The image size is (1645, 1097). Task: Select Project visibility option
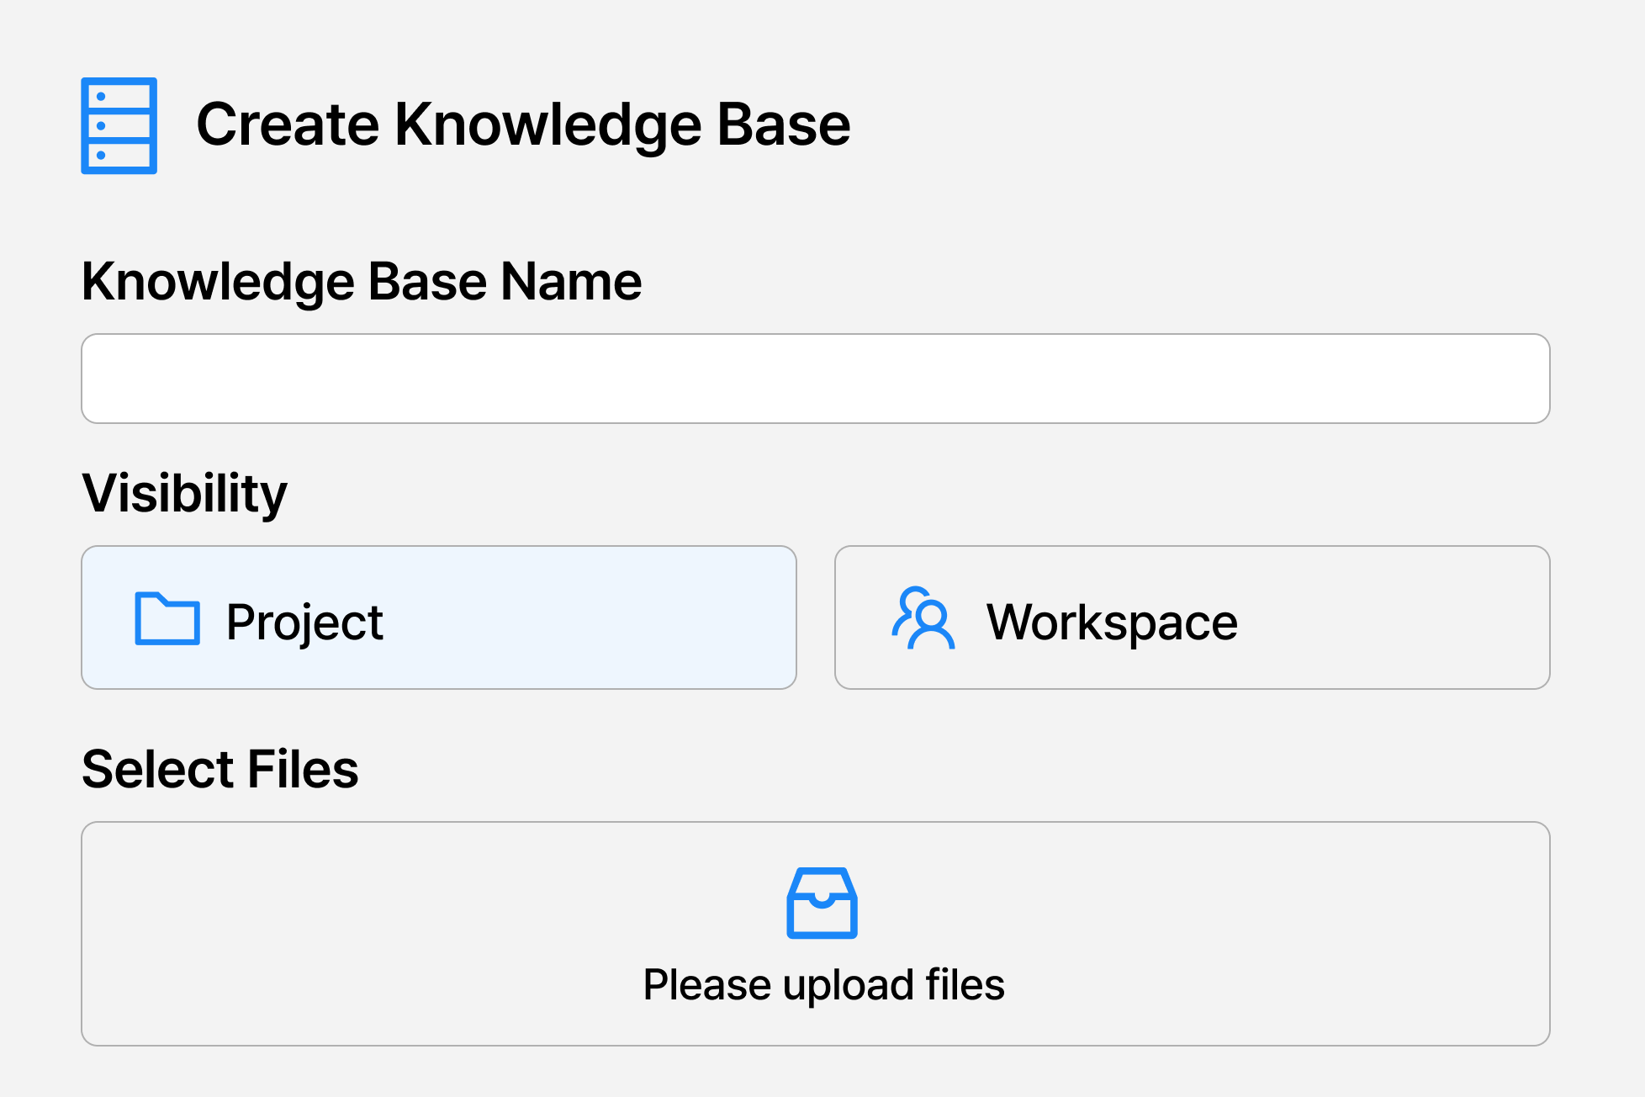click(x=439, y=617)
